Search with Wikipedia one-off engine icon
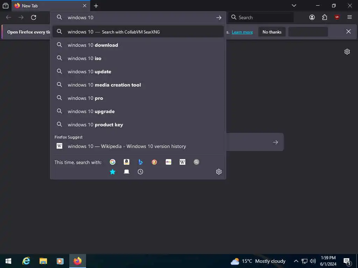This screenshot has width=358, height=268. 182,162
